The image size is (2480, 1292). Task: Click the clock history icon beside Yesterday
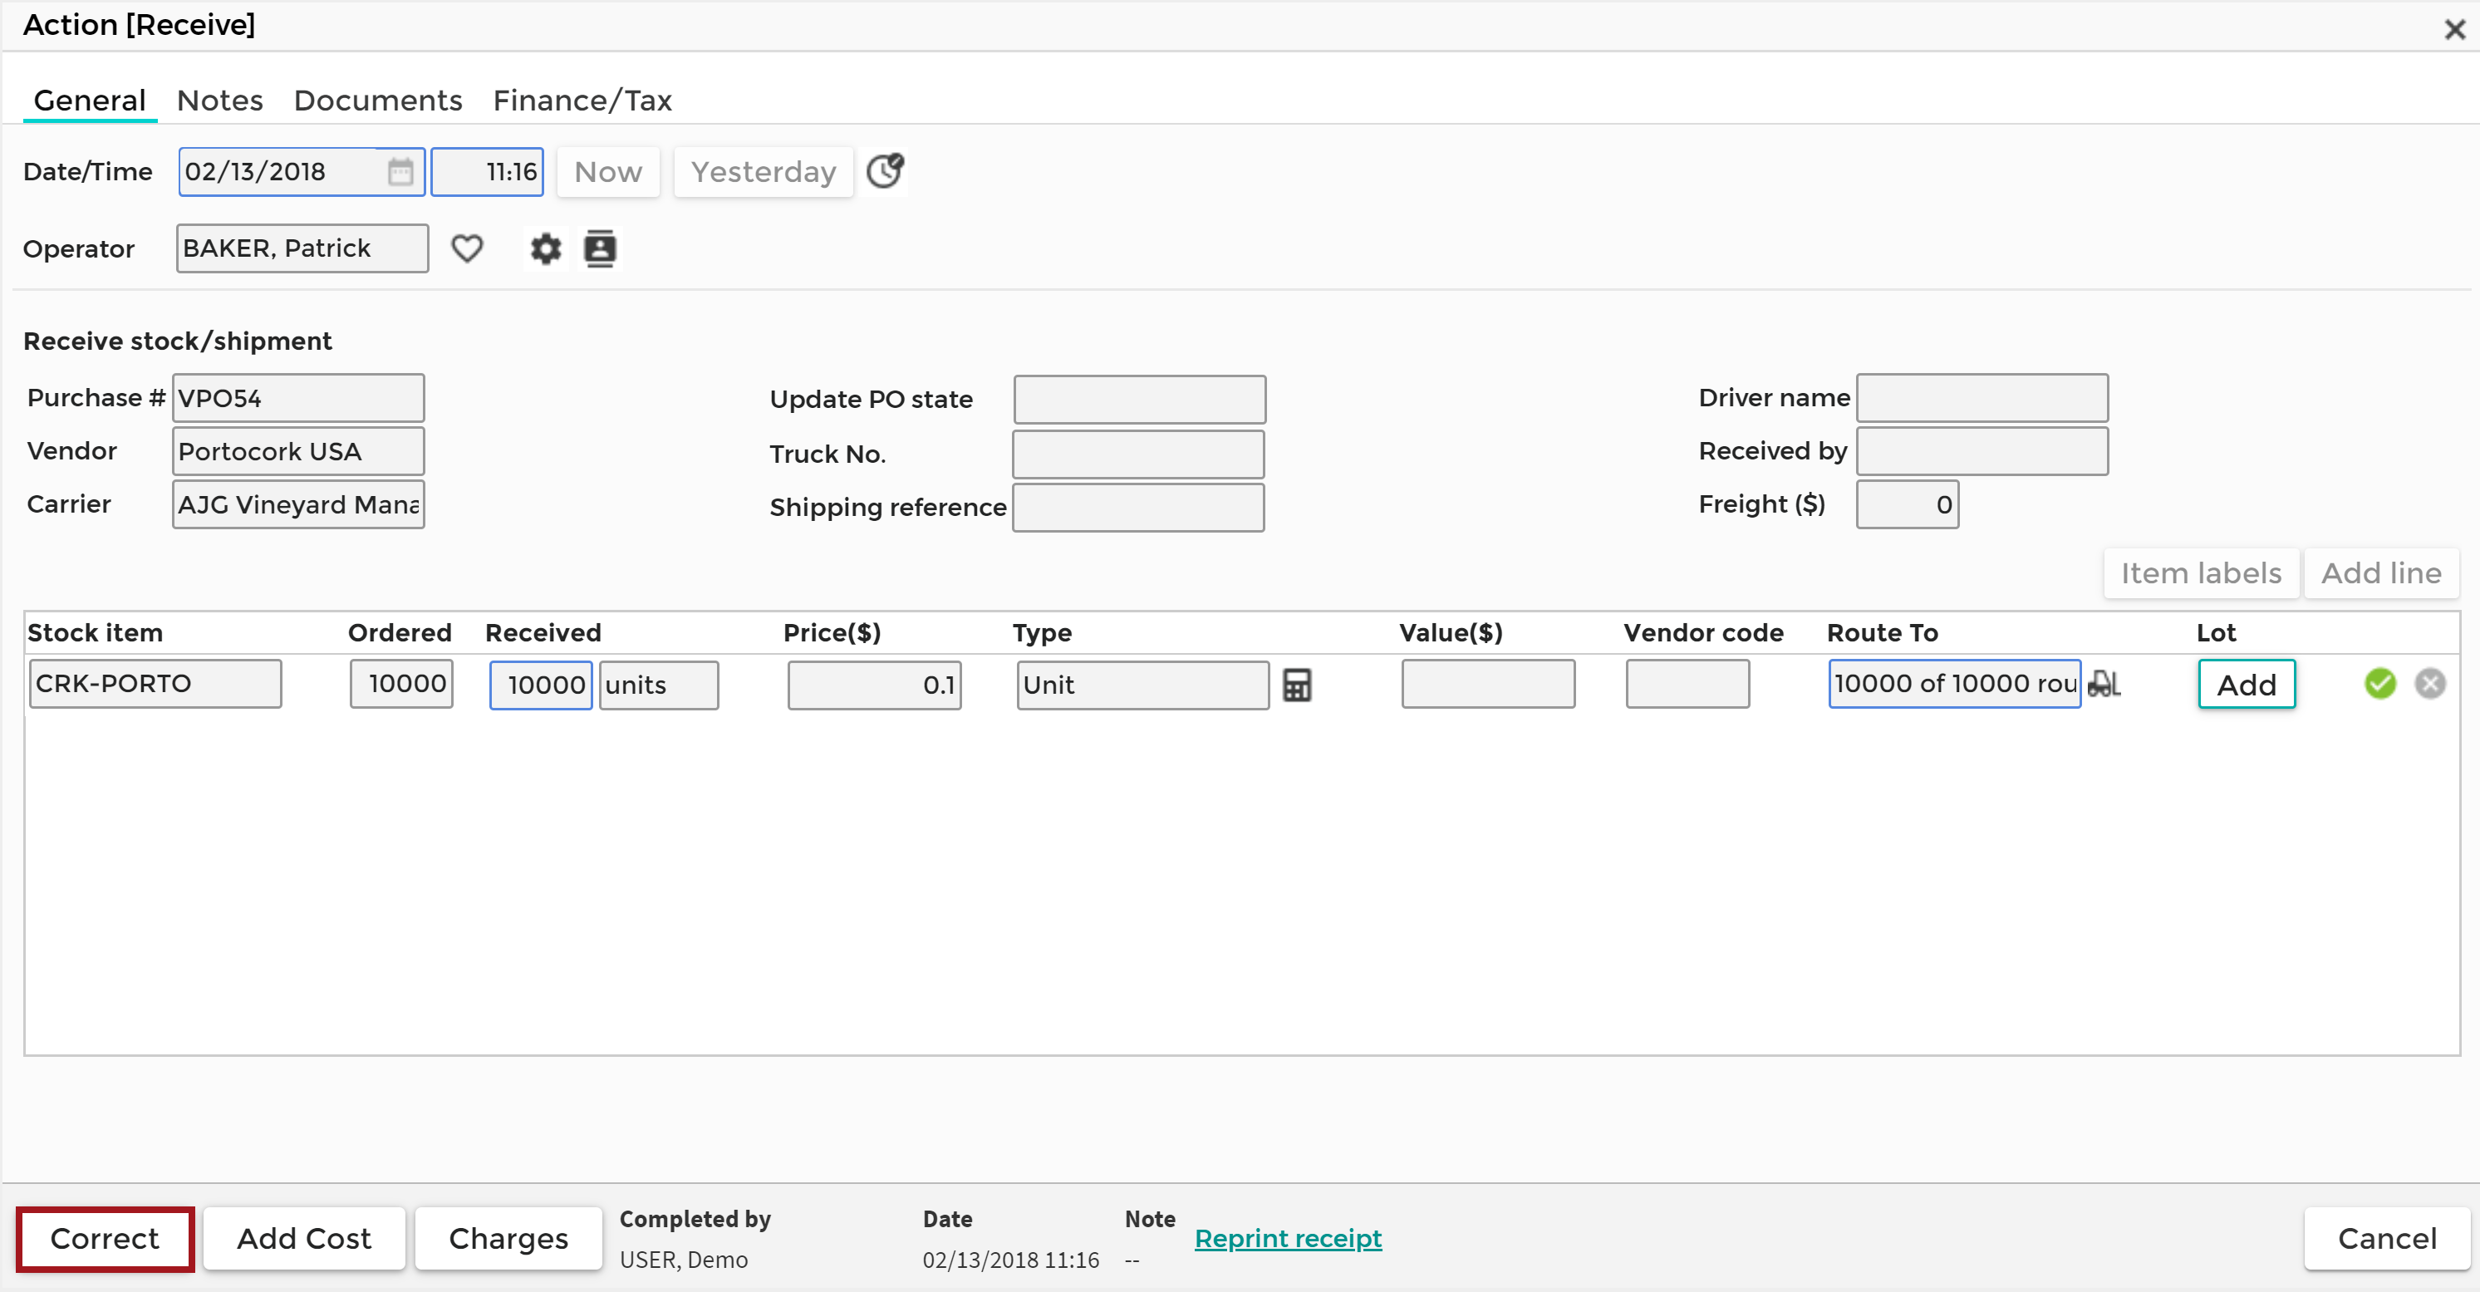point(885,171)
